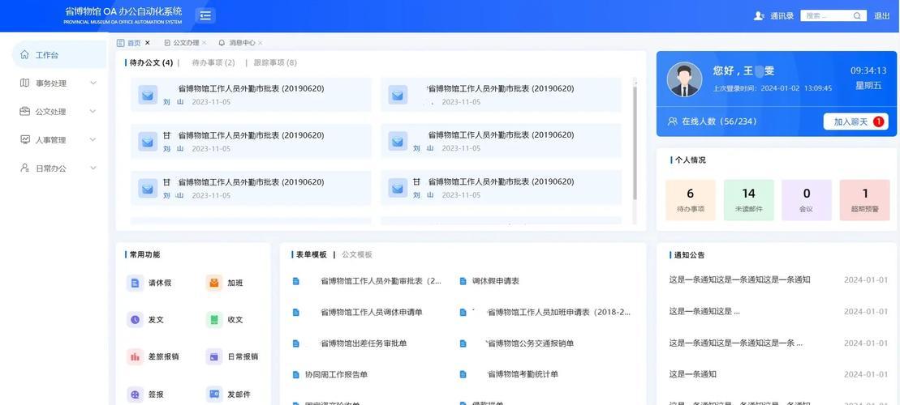Click document icon beside 省博物馆出差任务审批单

[296, 343]
